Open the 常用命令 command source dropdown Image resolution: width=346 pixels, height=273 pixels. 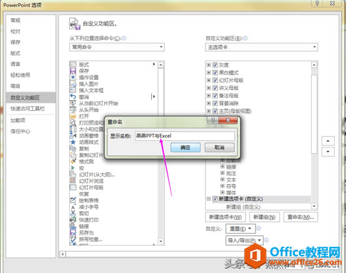pyautogui.click(x=117, y=47)
